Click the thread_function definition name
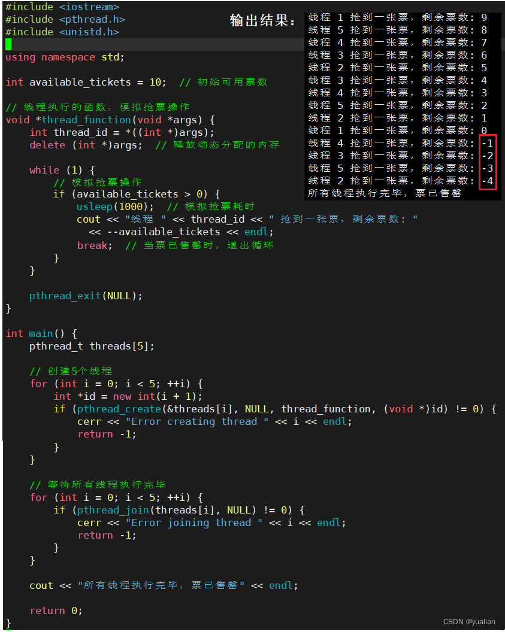The image size is (505, 632). click(x=86, y=120)
